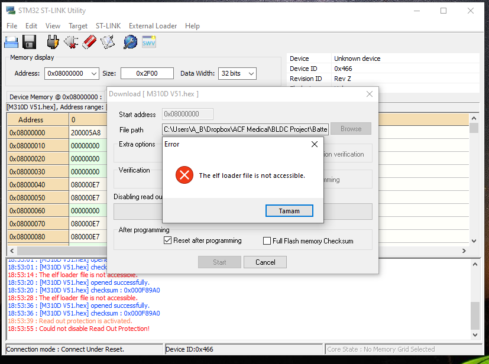
Task: Click the red error icon in the dialog
Action: coord(184,175)
